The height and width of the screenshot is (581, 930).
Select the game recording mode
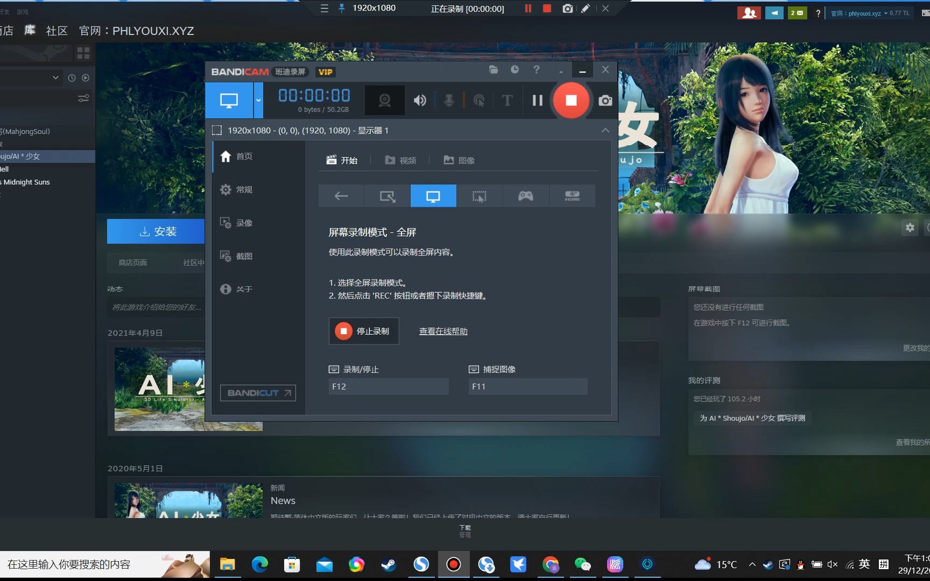[525, 196]
